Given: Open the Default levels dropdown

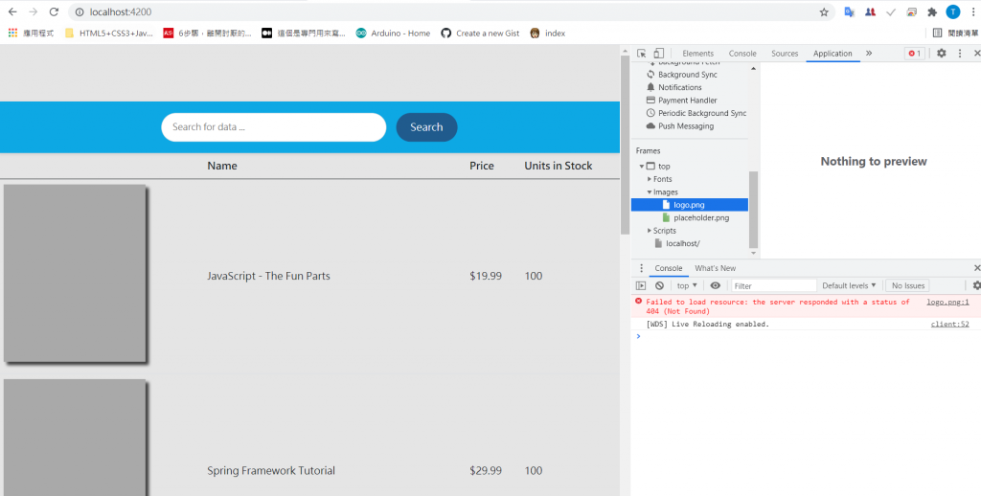Looking at the screenshot, I should coord(849,286).
